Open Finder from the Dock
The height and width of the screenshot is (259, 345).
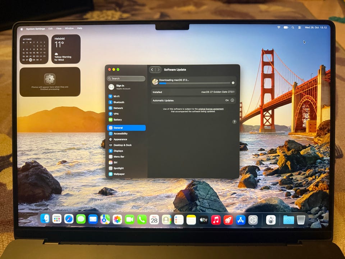45,219
